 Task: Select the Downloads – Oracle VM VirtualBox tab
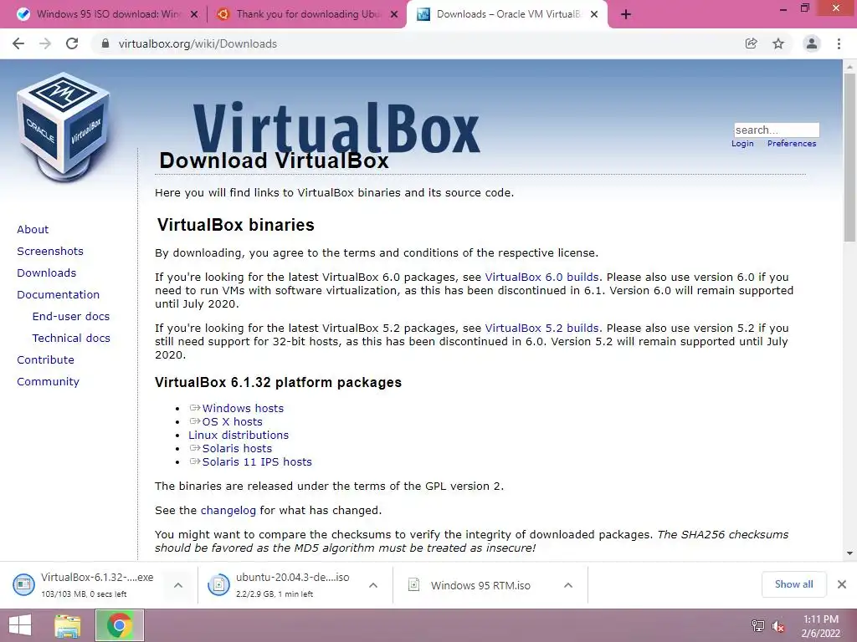(505, 14)
